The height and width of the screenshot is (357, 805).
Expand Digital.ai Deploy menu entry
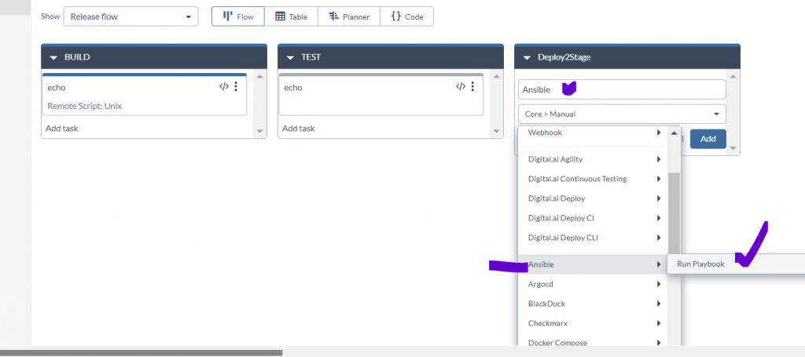click(594, 199)
